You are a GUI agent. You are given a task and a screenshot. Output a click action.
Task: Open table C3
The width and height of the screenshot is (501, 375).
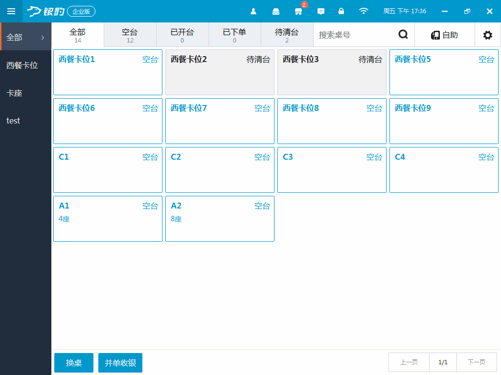click(332, 169)
